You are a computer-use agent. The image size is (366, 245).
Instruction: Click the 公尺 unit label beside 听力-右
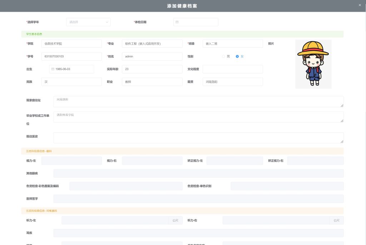(336, 220)
